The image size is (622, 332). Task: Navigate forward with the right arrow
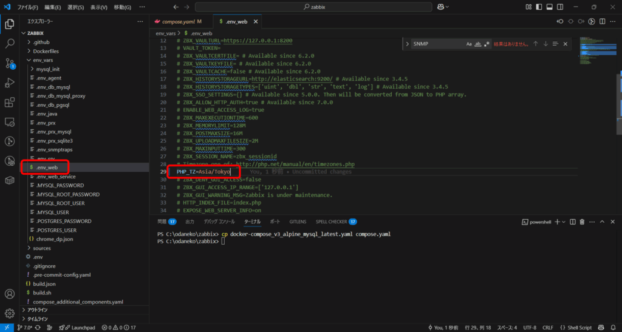(187, 7)
